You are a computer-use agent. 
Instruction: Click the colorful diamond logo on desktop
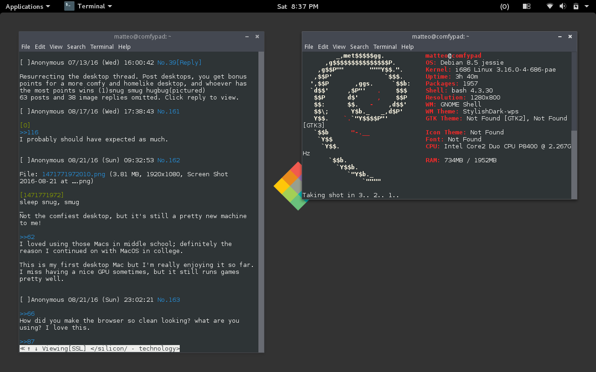coord(289,186)
